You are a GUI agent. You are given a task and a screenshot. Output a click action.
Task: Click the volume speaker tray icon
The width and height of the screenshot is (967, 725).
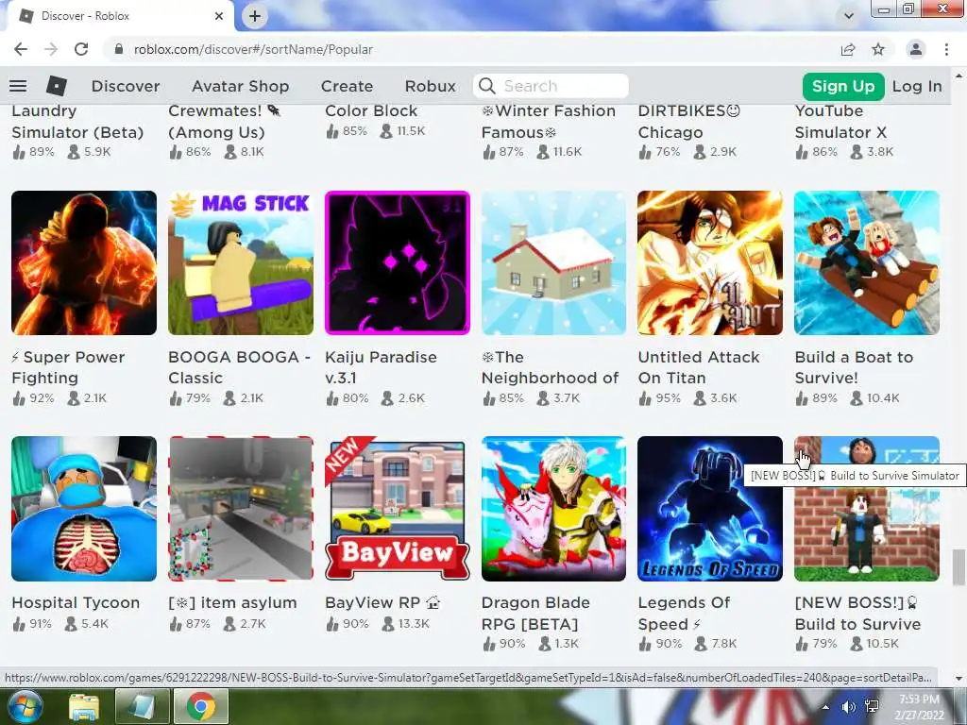(849, 706)
